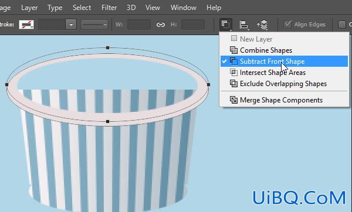
Task: Choose Merge Shape Components option
Action: click(x=284, y=100)
